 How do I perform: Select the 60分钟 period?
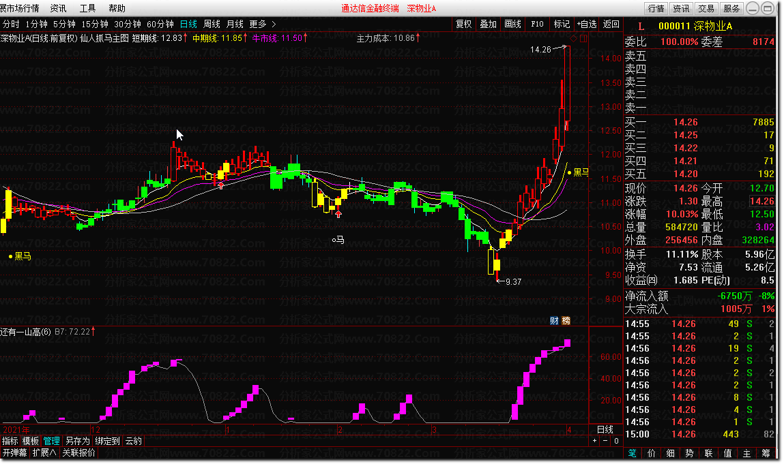click(x=160, y=24)
